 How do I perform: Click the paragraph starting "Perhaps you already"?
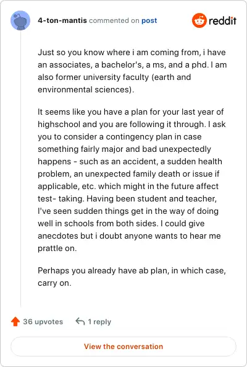pos(132,276)
